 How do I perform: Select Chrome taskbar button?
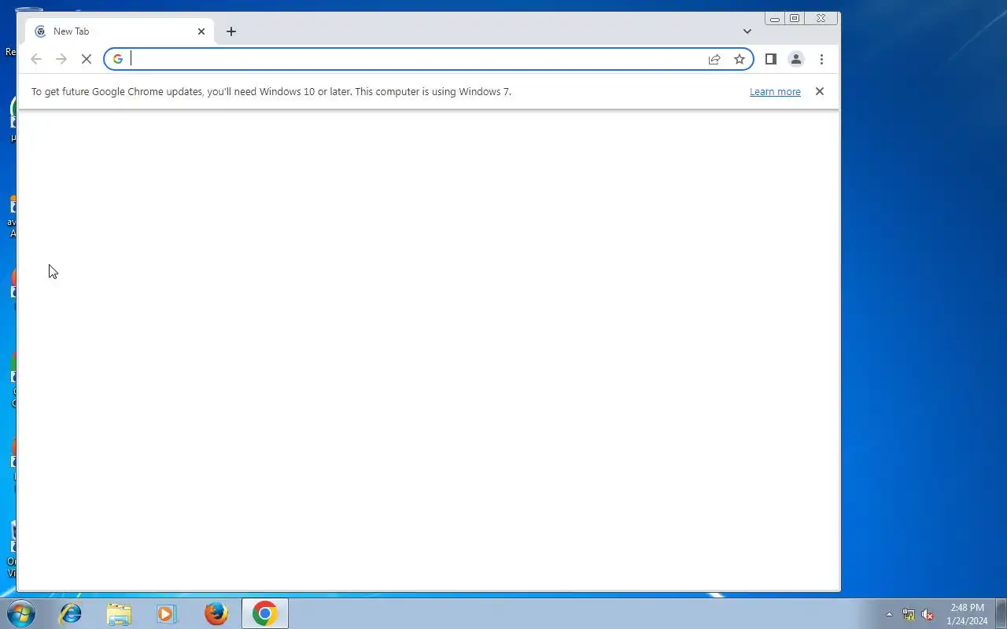pyautogui.click(x=265, y=613)
